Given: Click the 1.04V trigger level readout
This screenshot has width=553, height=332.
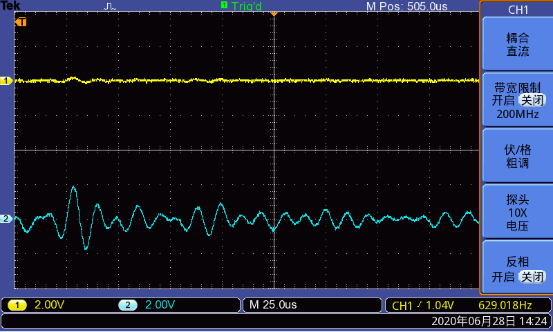Looking at the screenshot, I should (x=440, y=305).
